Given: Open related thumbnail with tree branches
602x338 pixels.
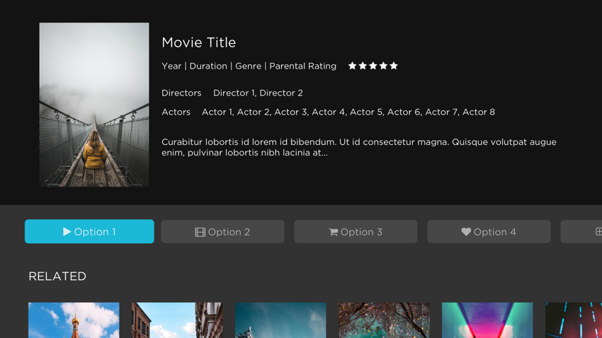Looking at the screenshot, I should 384,320.
